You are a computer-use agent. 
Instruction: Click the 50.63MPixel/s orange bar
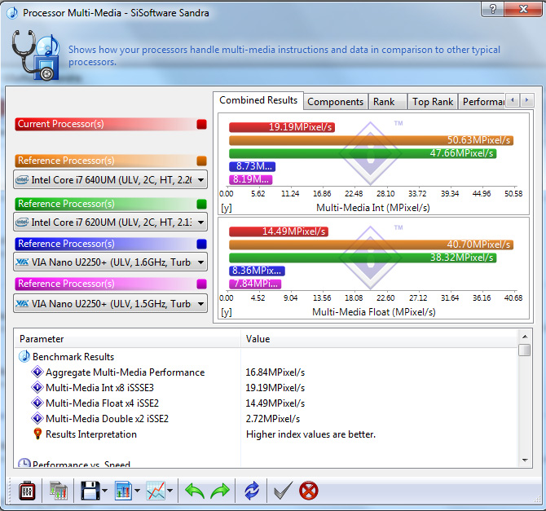click(371, 140)
